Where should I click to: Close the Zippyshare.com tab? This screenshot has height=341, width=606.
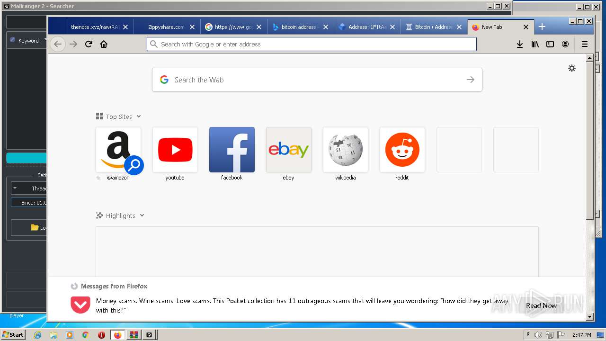coord(192,27)
